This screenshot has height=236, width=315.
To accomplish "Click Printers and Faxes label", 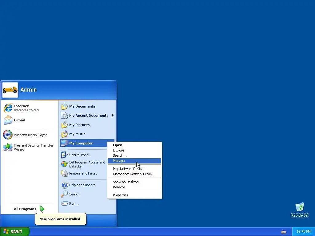I will tap(83, 173).
